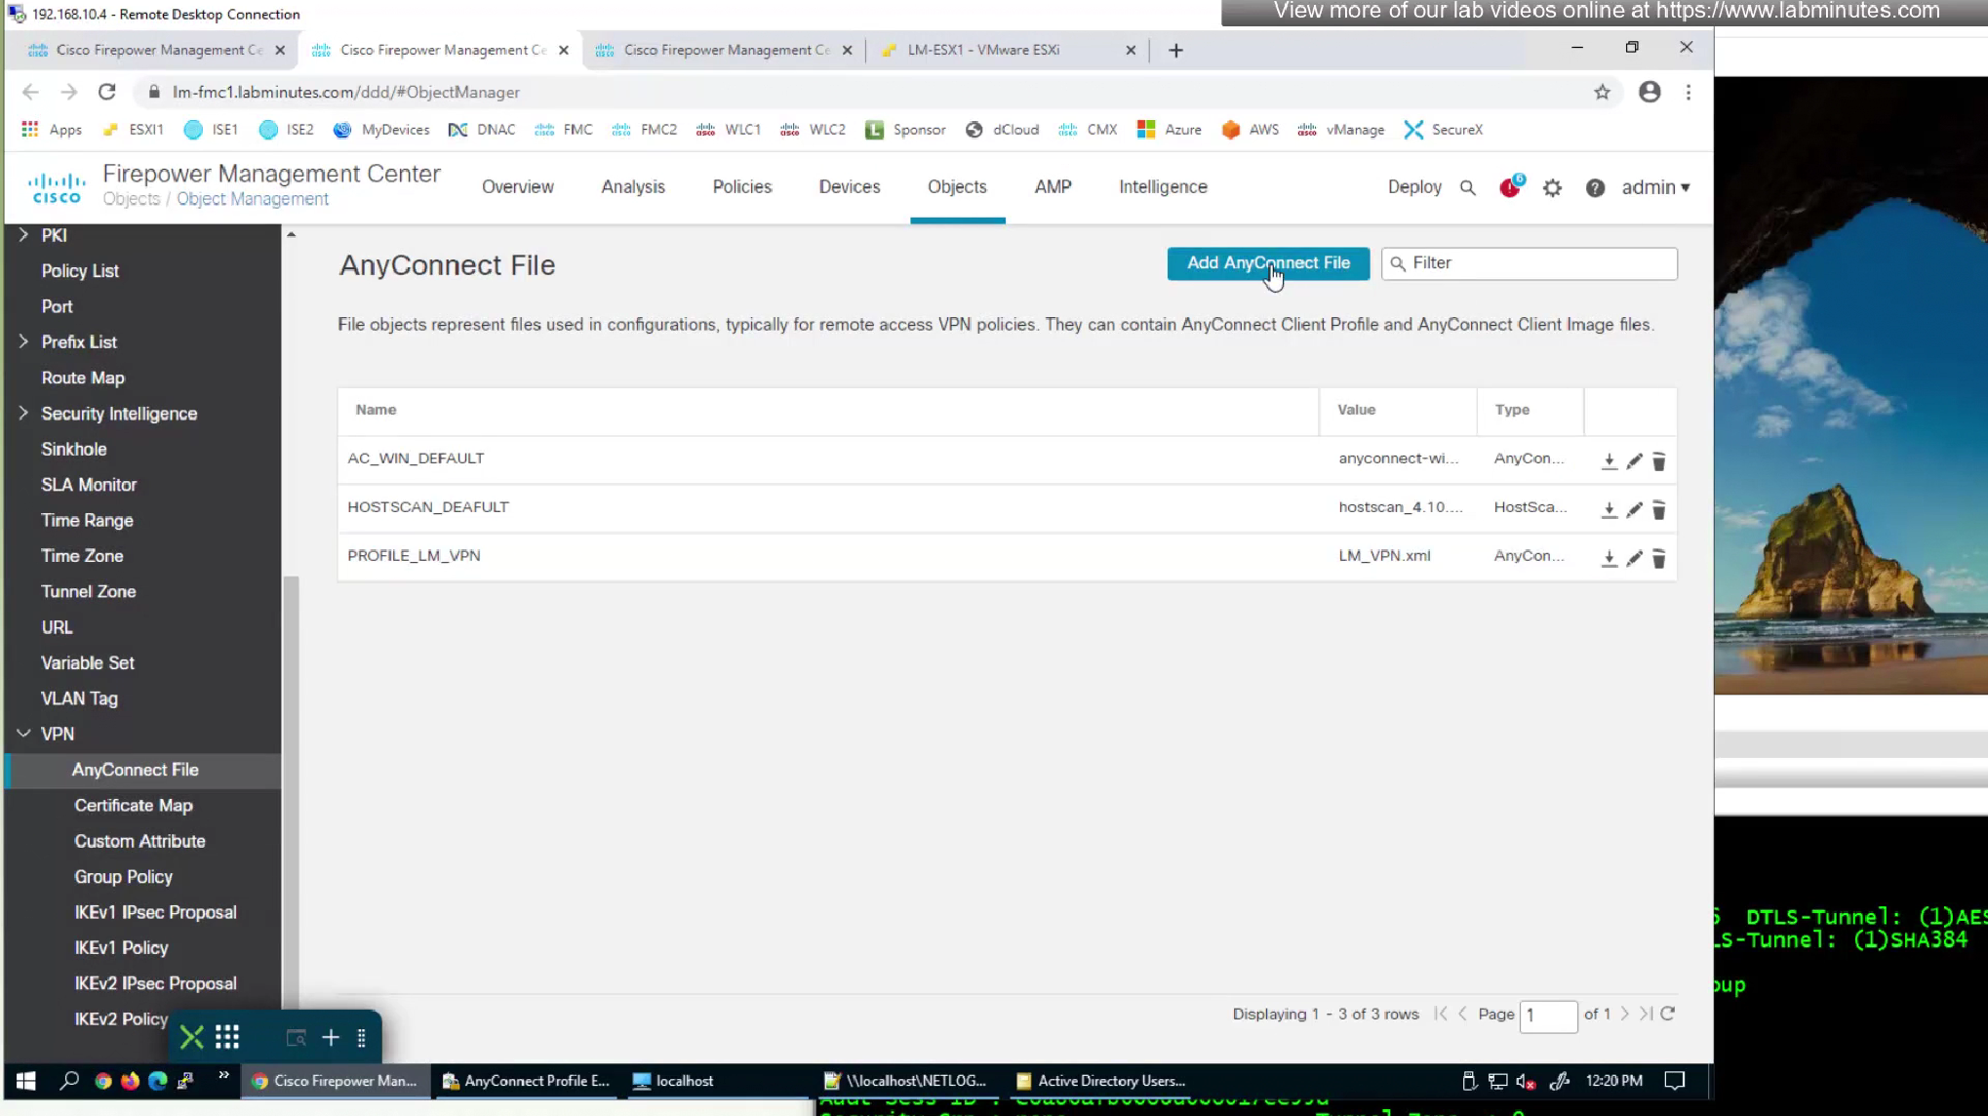Select Group Policy in the sidebar

[x=124, y=876]
